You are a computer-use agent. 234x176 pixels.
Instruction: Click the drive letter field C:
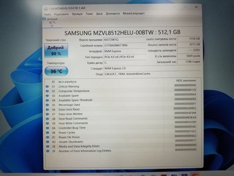click(x=125, y=63)
